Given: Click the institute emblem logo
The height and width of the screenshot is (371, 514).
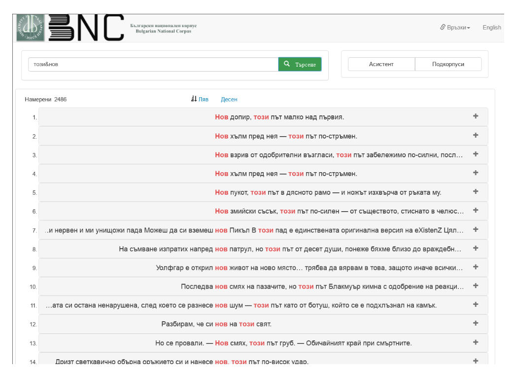Looking at the screenshot, I should [x=31, y=28].
